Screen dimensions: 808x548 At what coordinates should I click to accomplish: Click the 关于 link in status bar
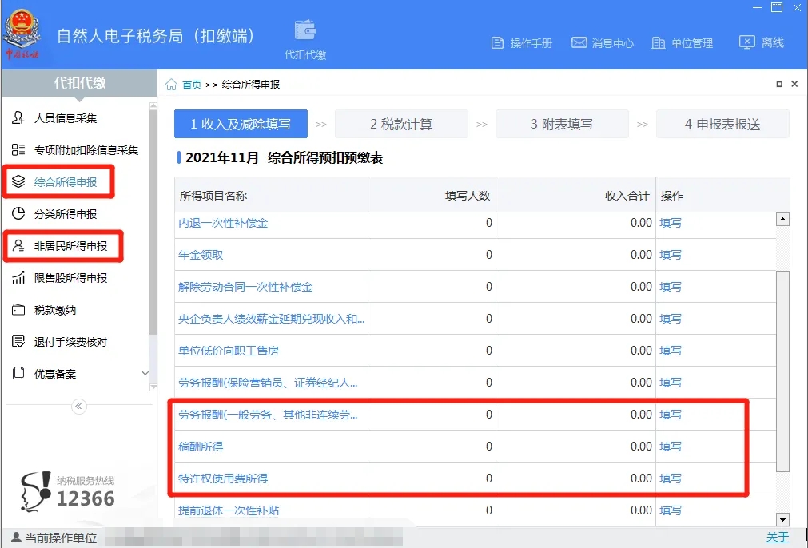(778, 538)
